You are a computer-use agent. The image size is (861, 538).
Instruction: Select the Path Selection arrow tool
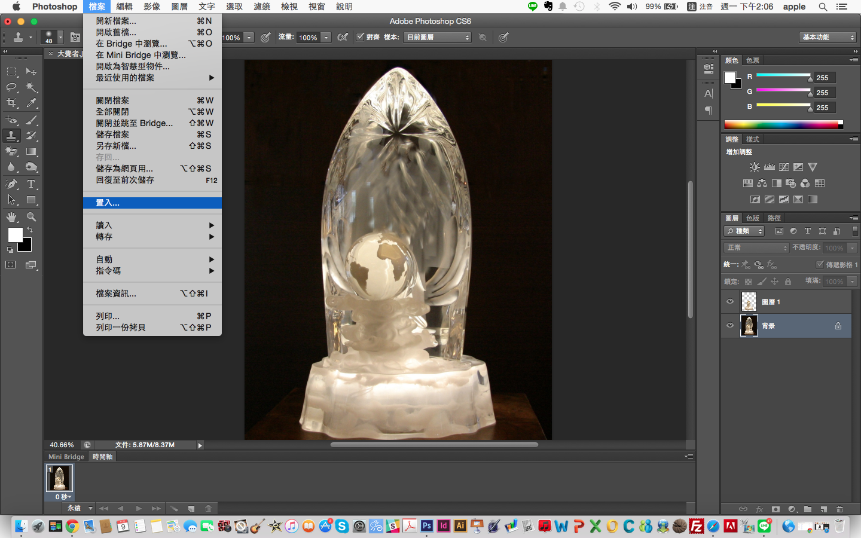click(11, 200)
